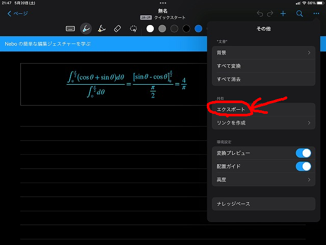Open search with magnifier icon
The height and width of the screenshot is (245, 326).
(x=300, y=14)
